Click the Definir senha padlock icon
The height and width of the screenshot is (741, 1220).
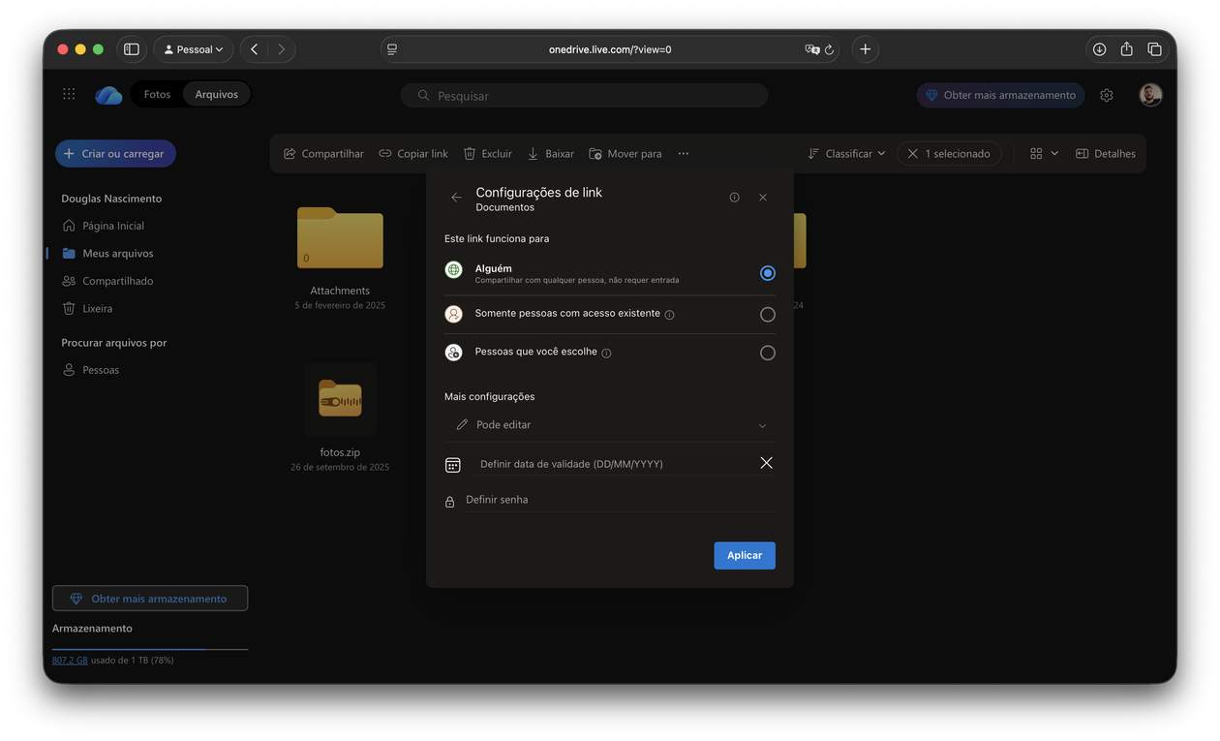[448, 500]
